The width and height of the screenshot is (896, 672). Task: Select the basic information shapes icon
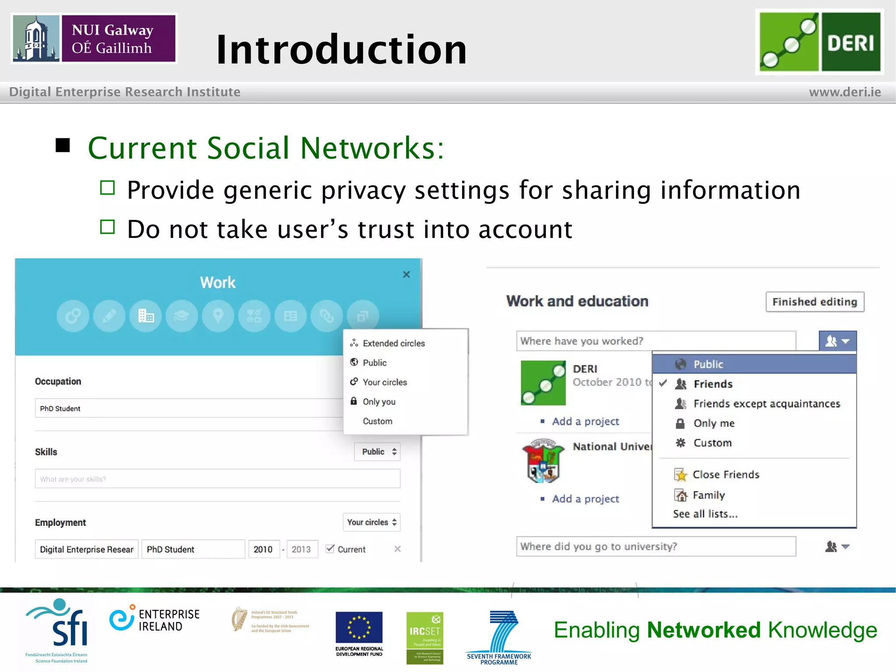(x=255, y=316)
